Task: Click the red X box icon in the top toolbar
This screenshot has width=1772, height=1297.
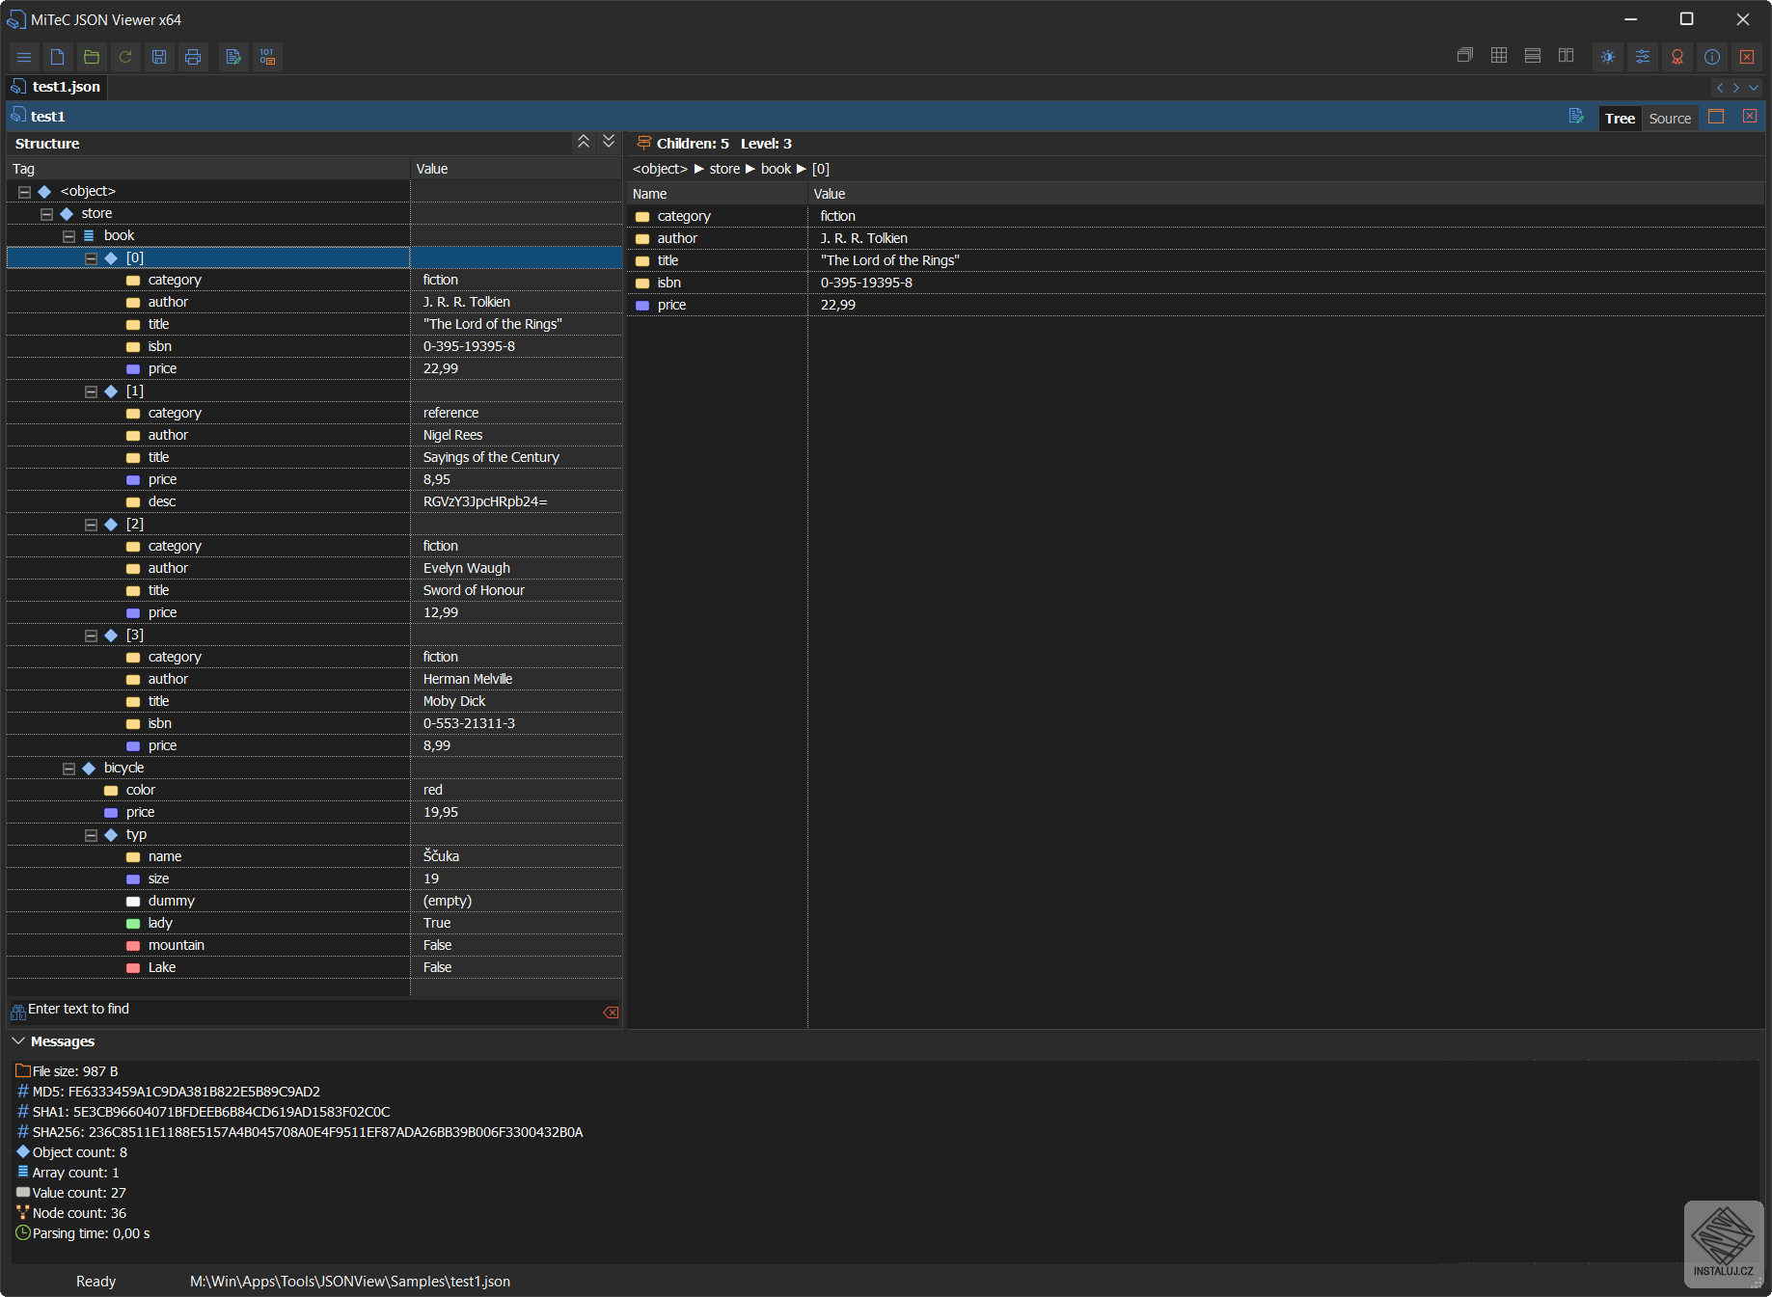Action: click(x=1747, y=57)
